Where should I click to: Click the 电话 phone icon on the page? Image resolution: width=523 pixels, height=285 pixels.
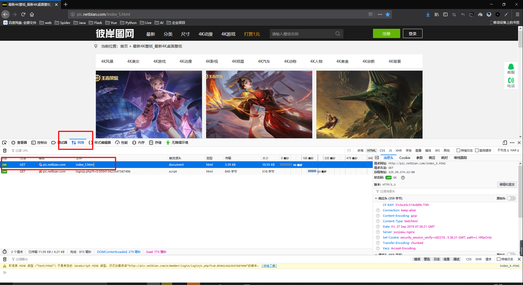[x=511, y=83]
